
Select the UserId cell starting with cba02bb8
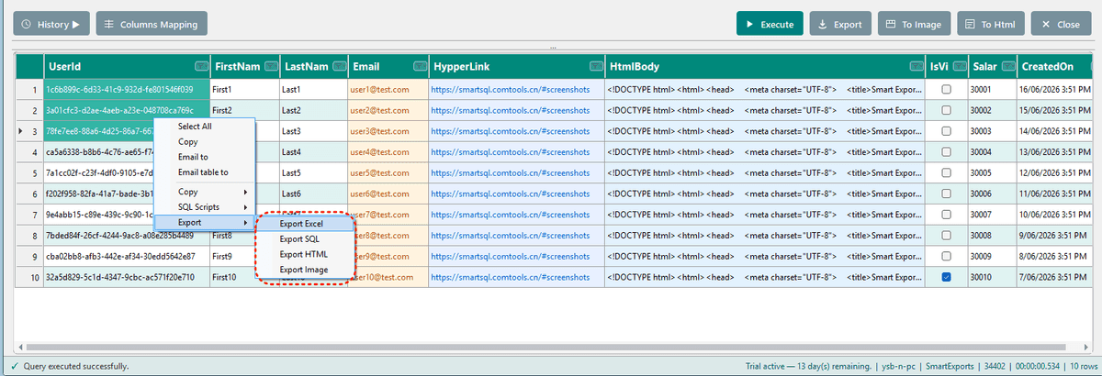point(126,256)
